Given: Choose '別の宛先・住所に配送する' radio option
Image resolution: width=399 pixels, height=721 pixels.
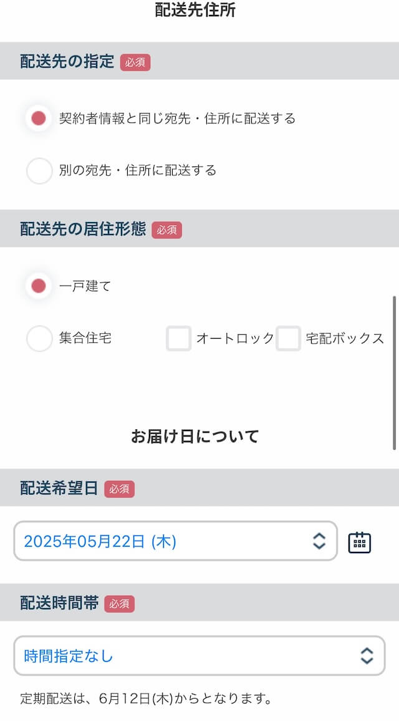Looking at the screenshot, I should (x=39, y=170).
